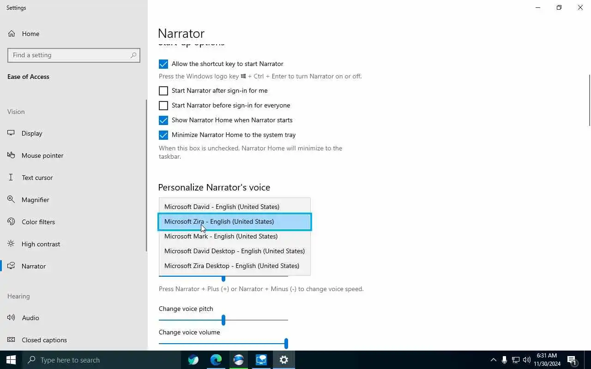Check Start Narrator after sign-in for me

pos(163,91)
